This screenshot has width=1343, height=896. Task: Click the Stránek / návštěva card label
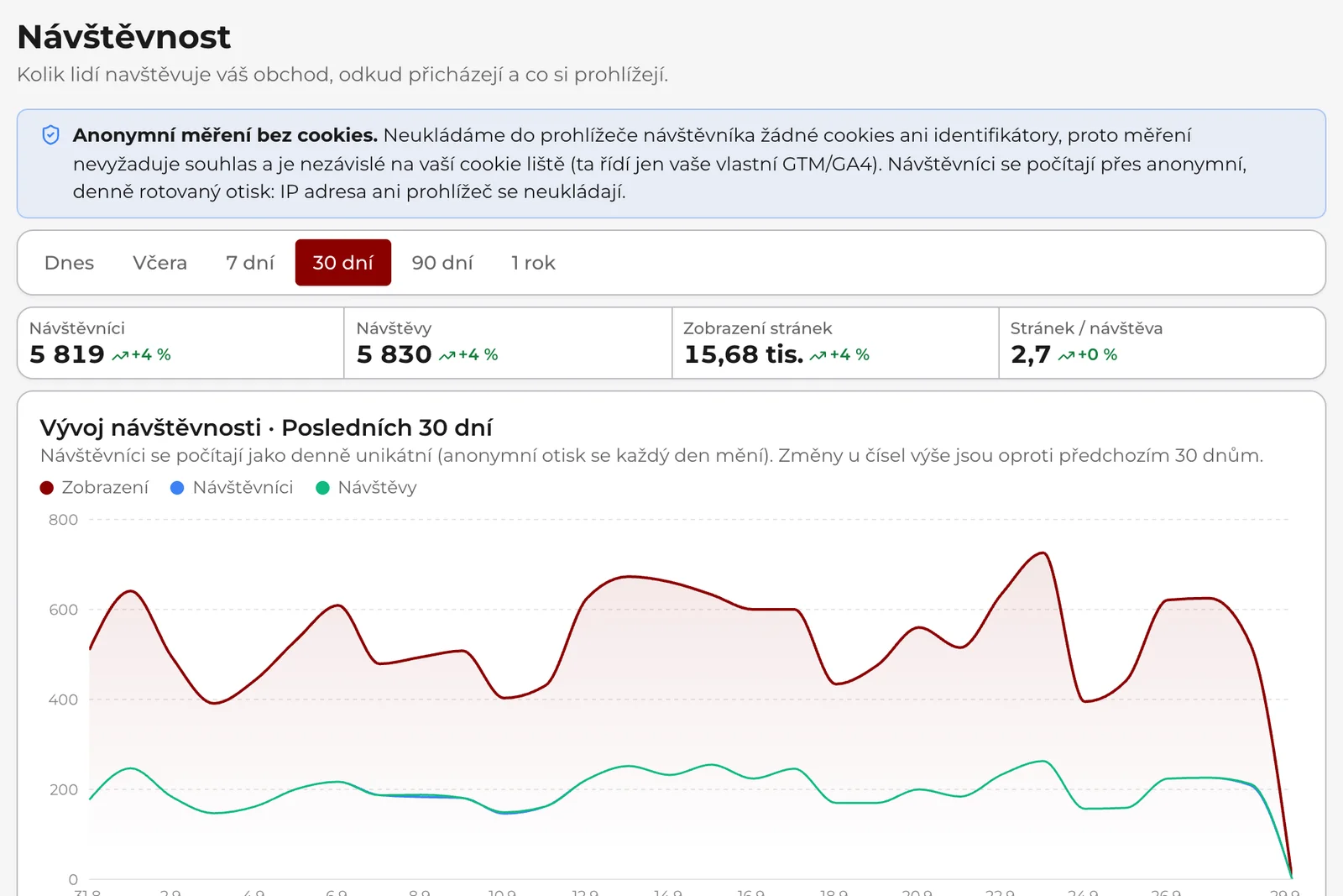(x=1086, y=328)
